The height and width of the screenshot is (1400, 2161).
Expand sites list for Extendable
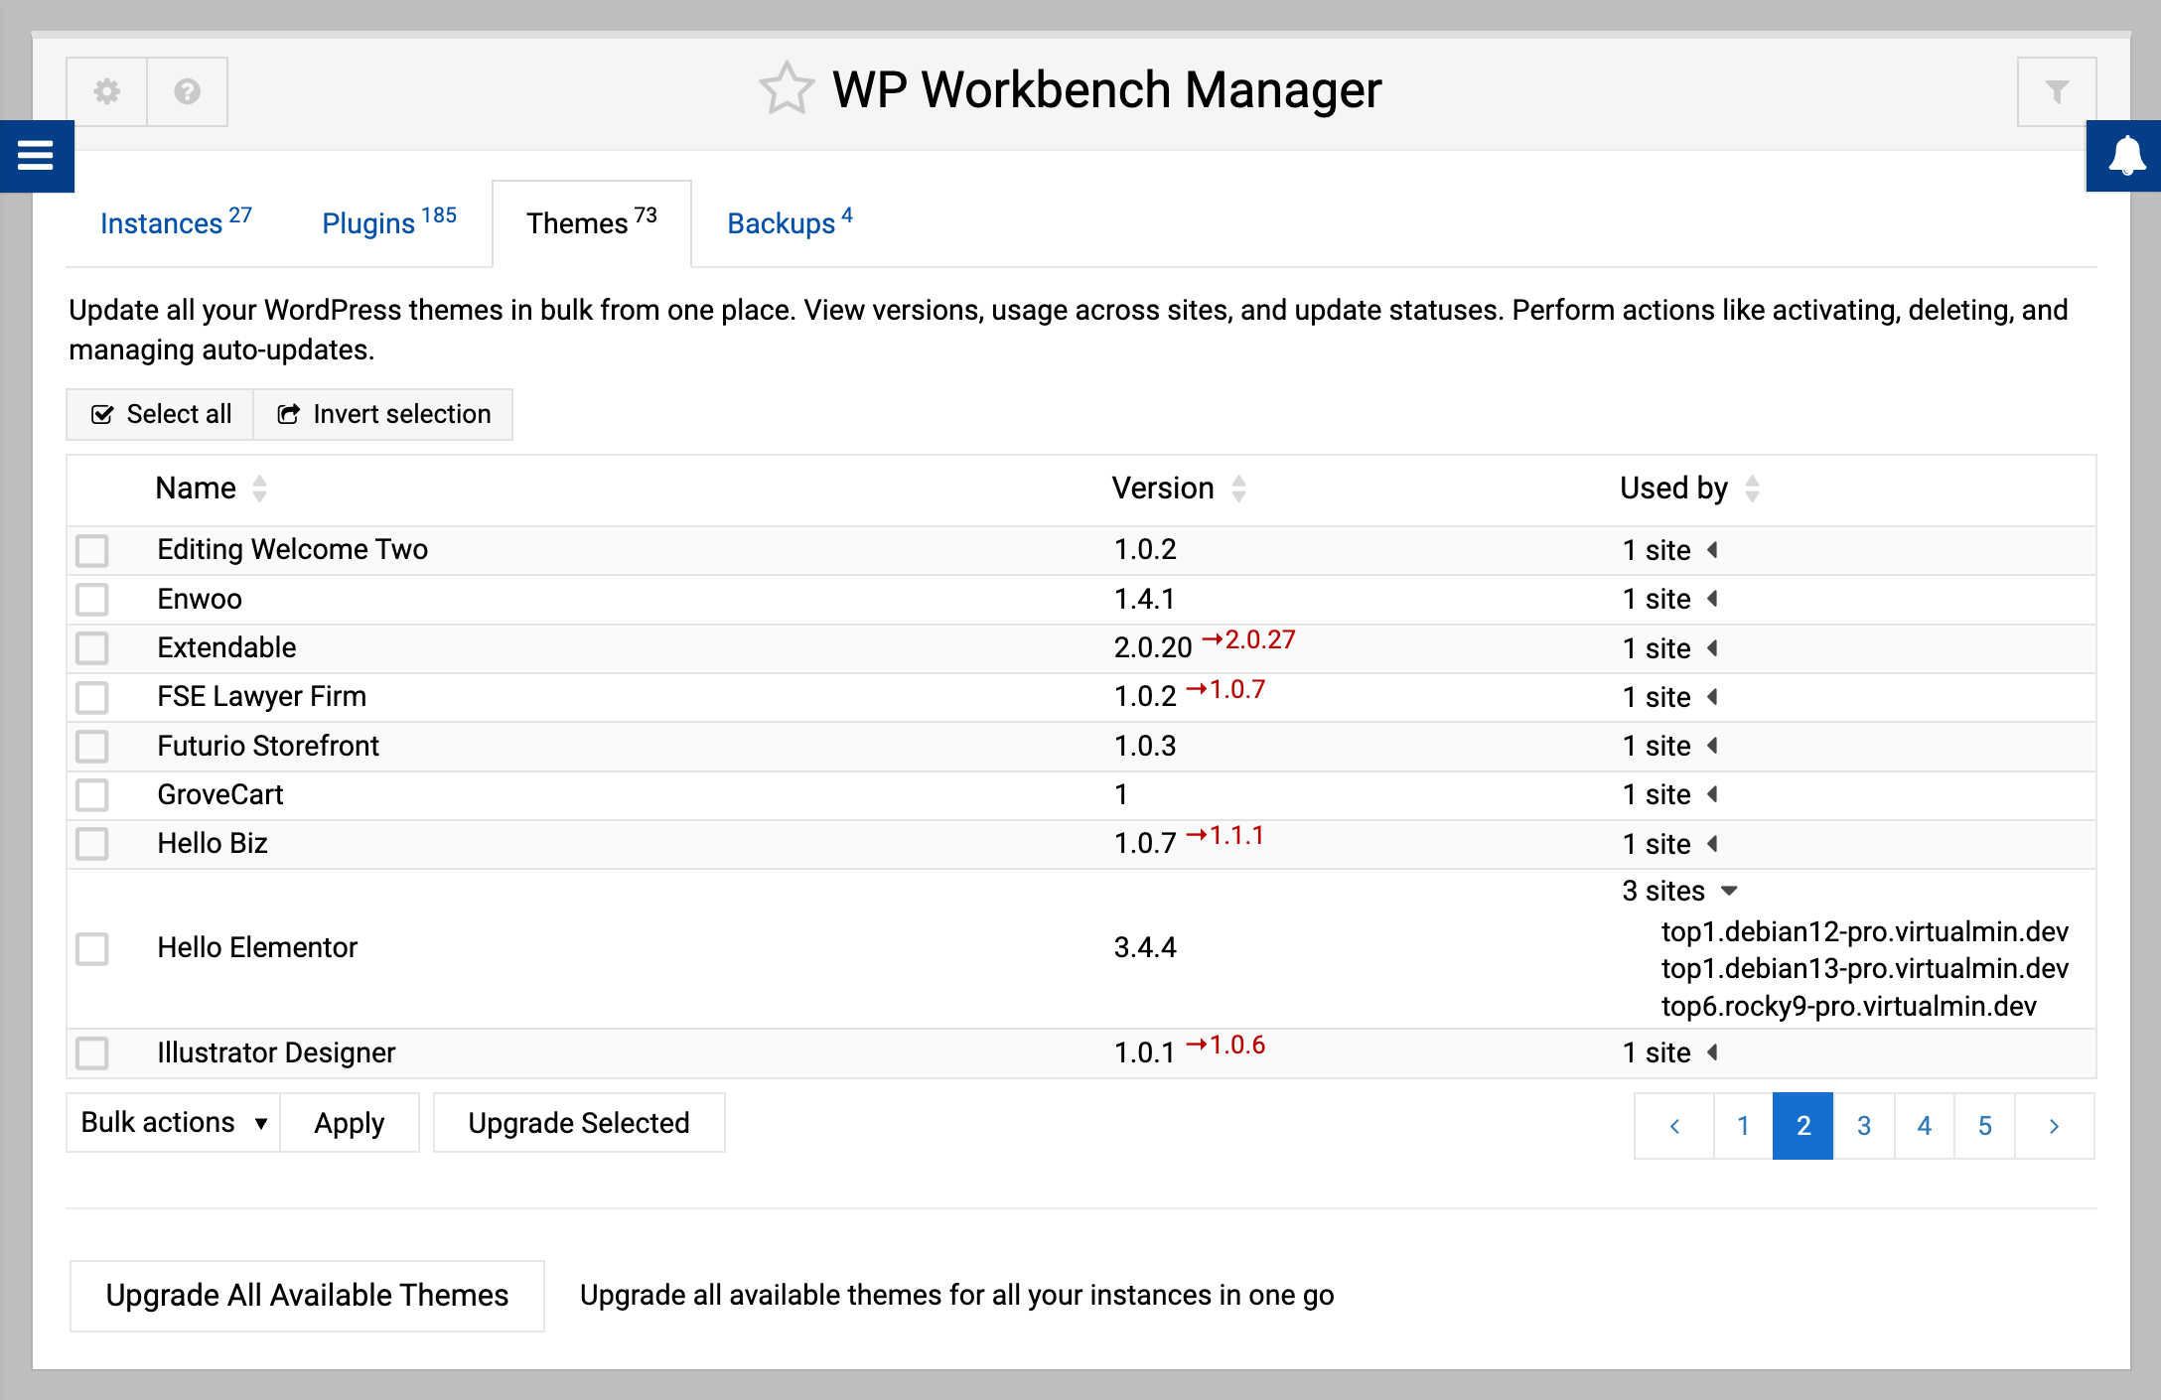click(x=1712, y=648)
